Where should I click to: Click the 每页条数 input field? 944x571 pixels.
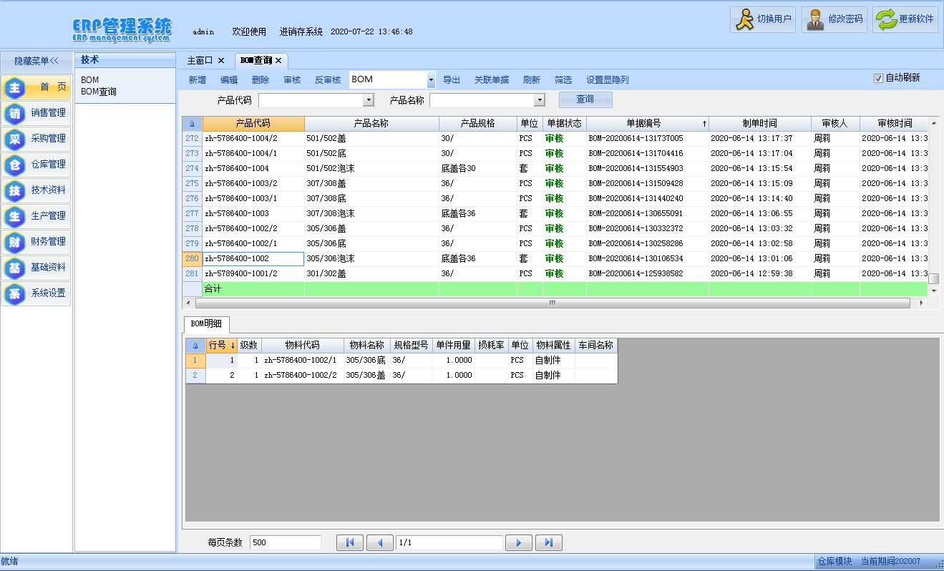tap(286, 542)
